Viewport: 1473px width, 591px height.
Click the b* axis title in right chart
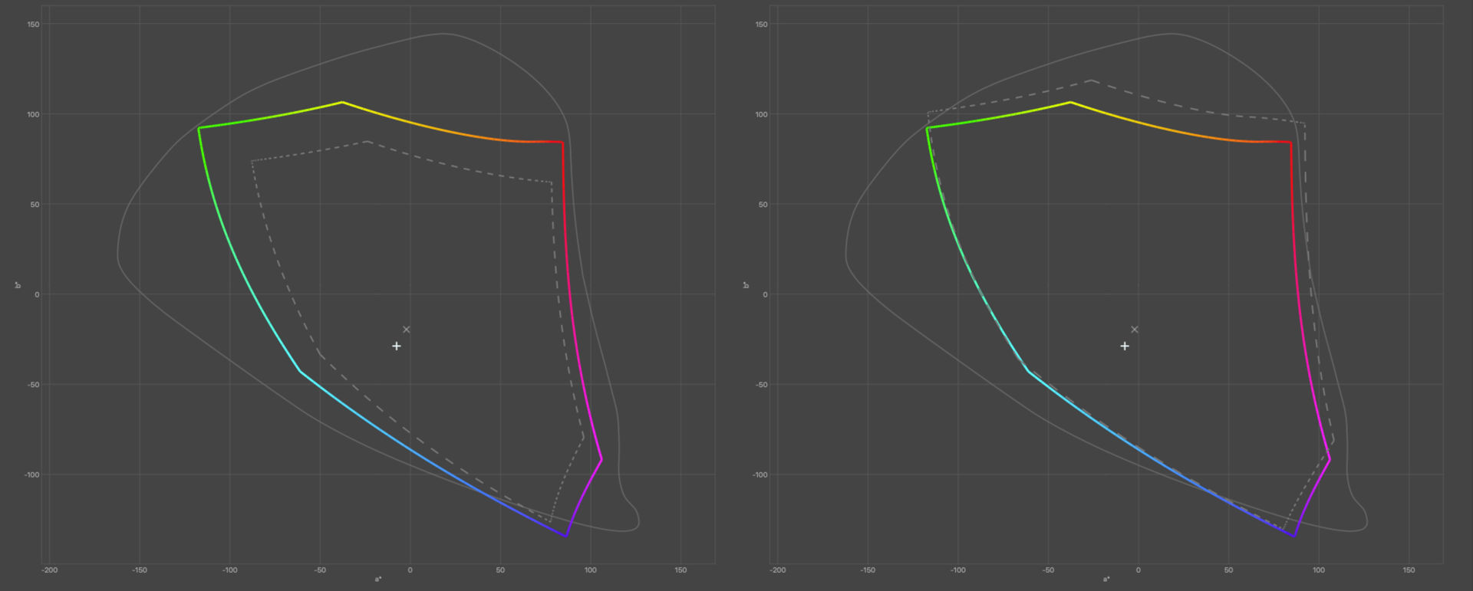coord(746,285)
